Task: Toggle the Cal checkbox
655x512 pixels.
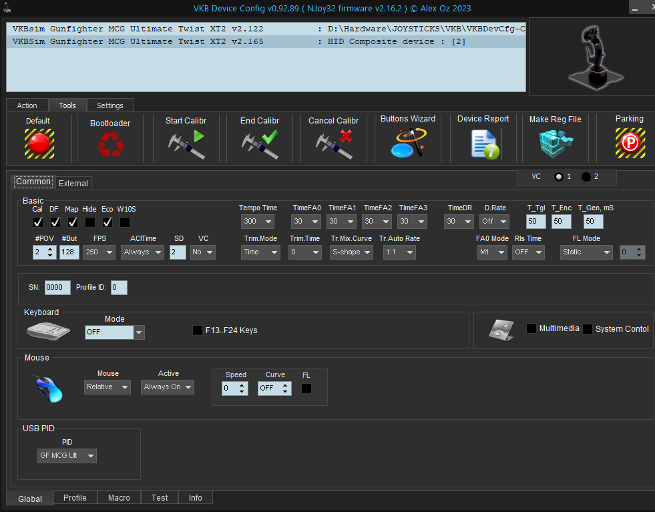Action: coord(38,222)
